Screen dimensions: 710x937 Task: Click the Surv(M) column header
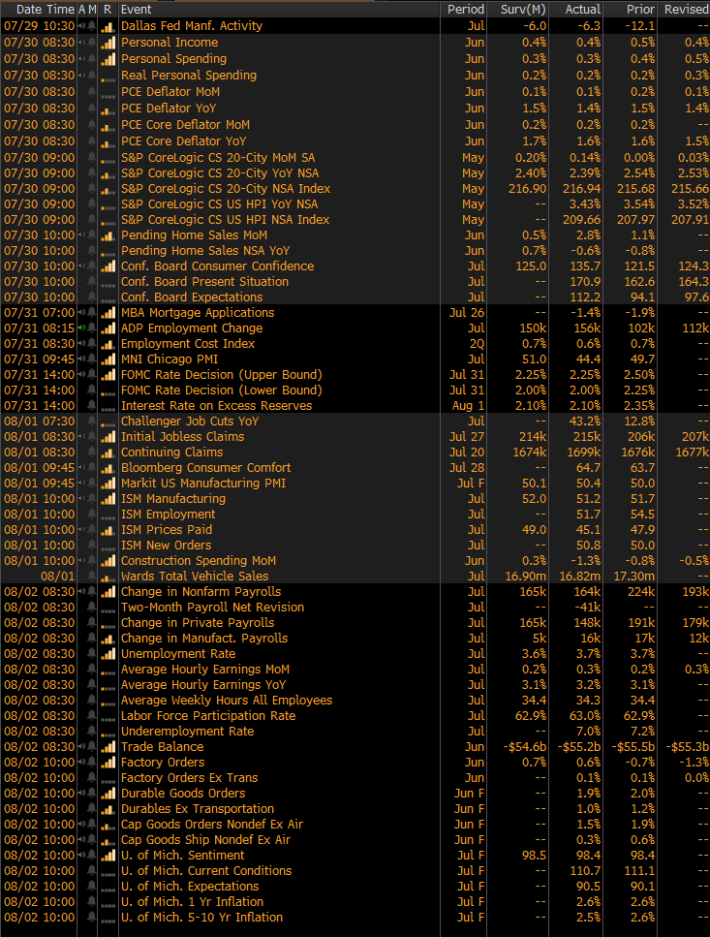[524, 9]
